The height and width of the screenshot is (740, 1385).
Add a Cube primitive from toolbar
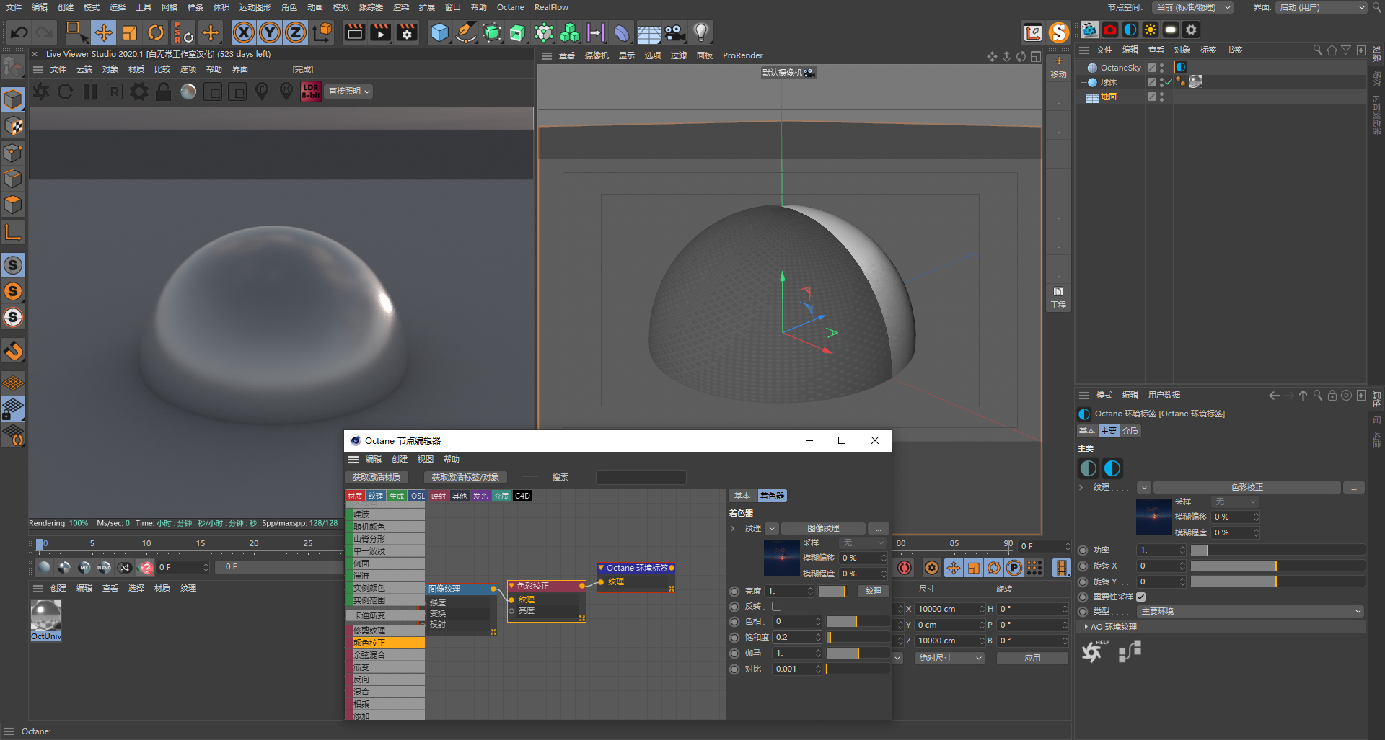pos(439,32)
